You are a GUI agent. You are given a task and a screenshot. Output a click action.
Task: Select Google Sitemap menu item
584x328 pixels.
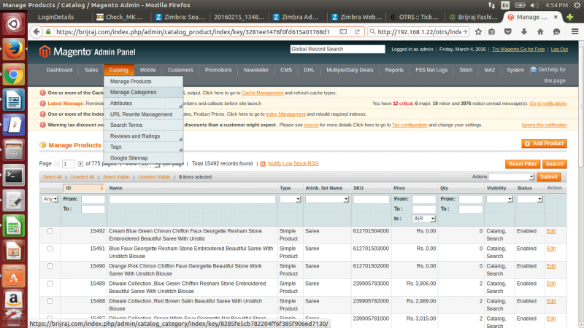tap(143, 157)
